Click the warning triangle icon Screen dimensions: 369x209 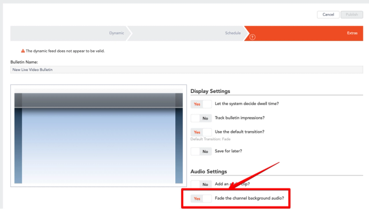[x=23, y=51]
